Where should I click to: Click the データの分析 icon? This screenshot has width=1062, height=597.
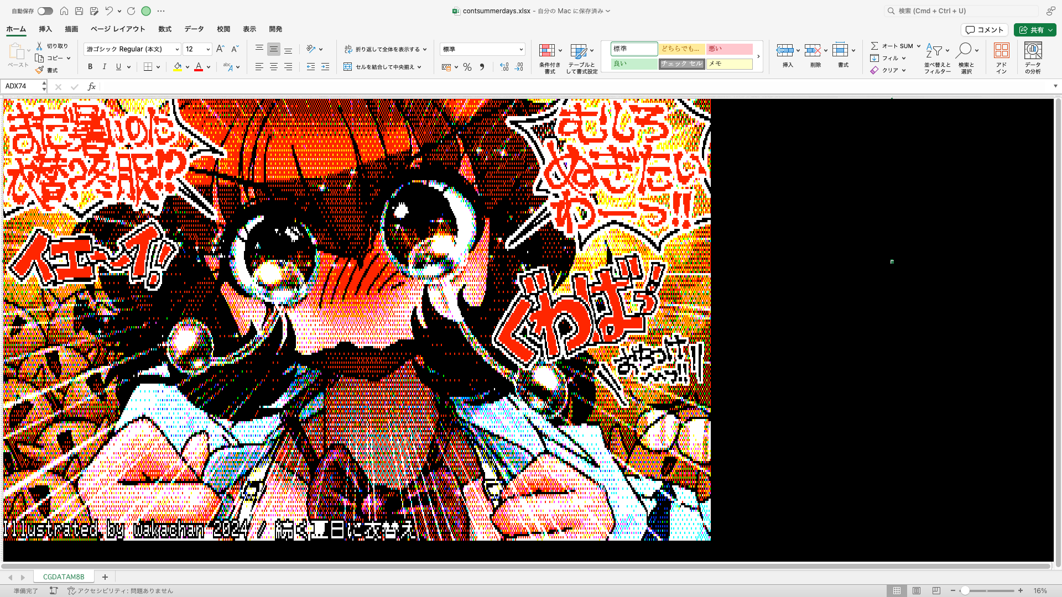tap(1033, 51)
